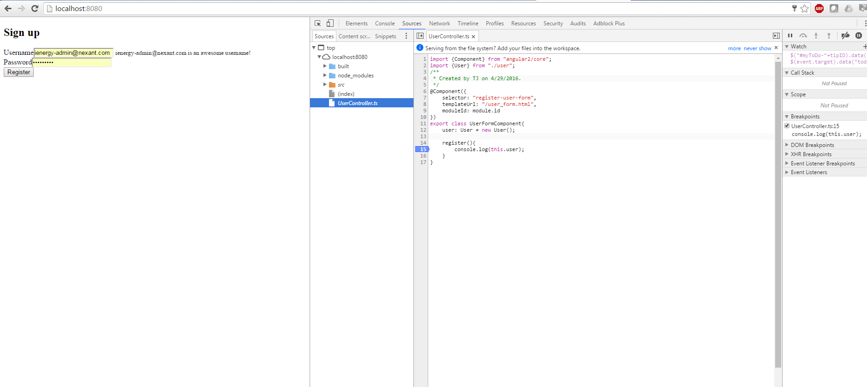Viewport: 867px width, 387px height.
Task: Step over next function call
Action: pyautogui.click(x=803, y=35)
